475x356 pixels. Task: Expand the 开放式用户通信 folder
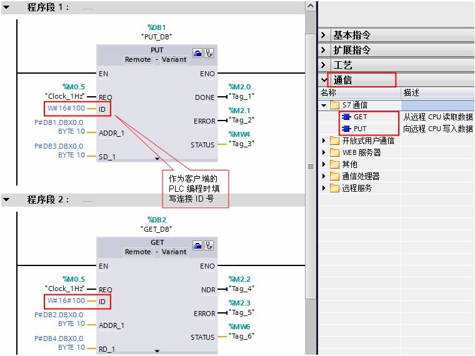(x=324, y=141)
